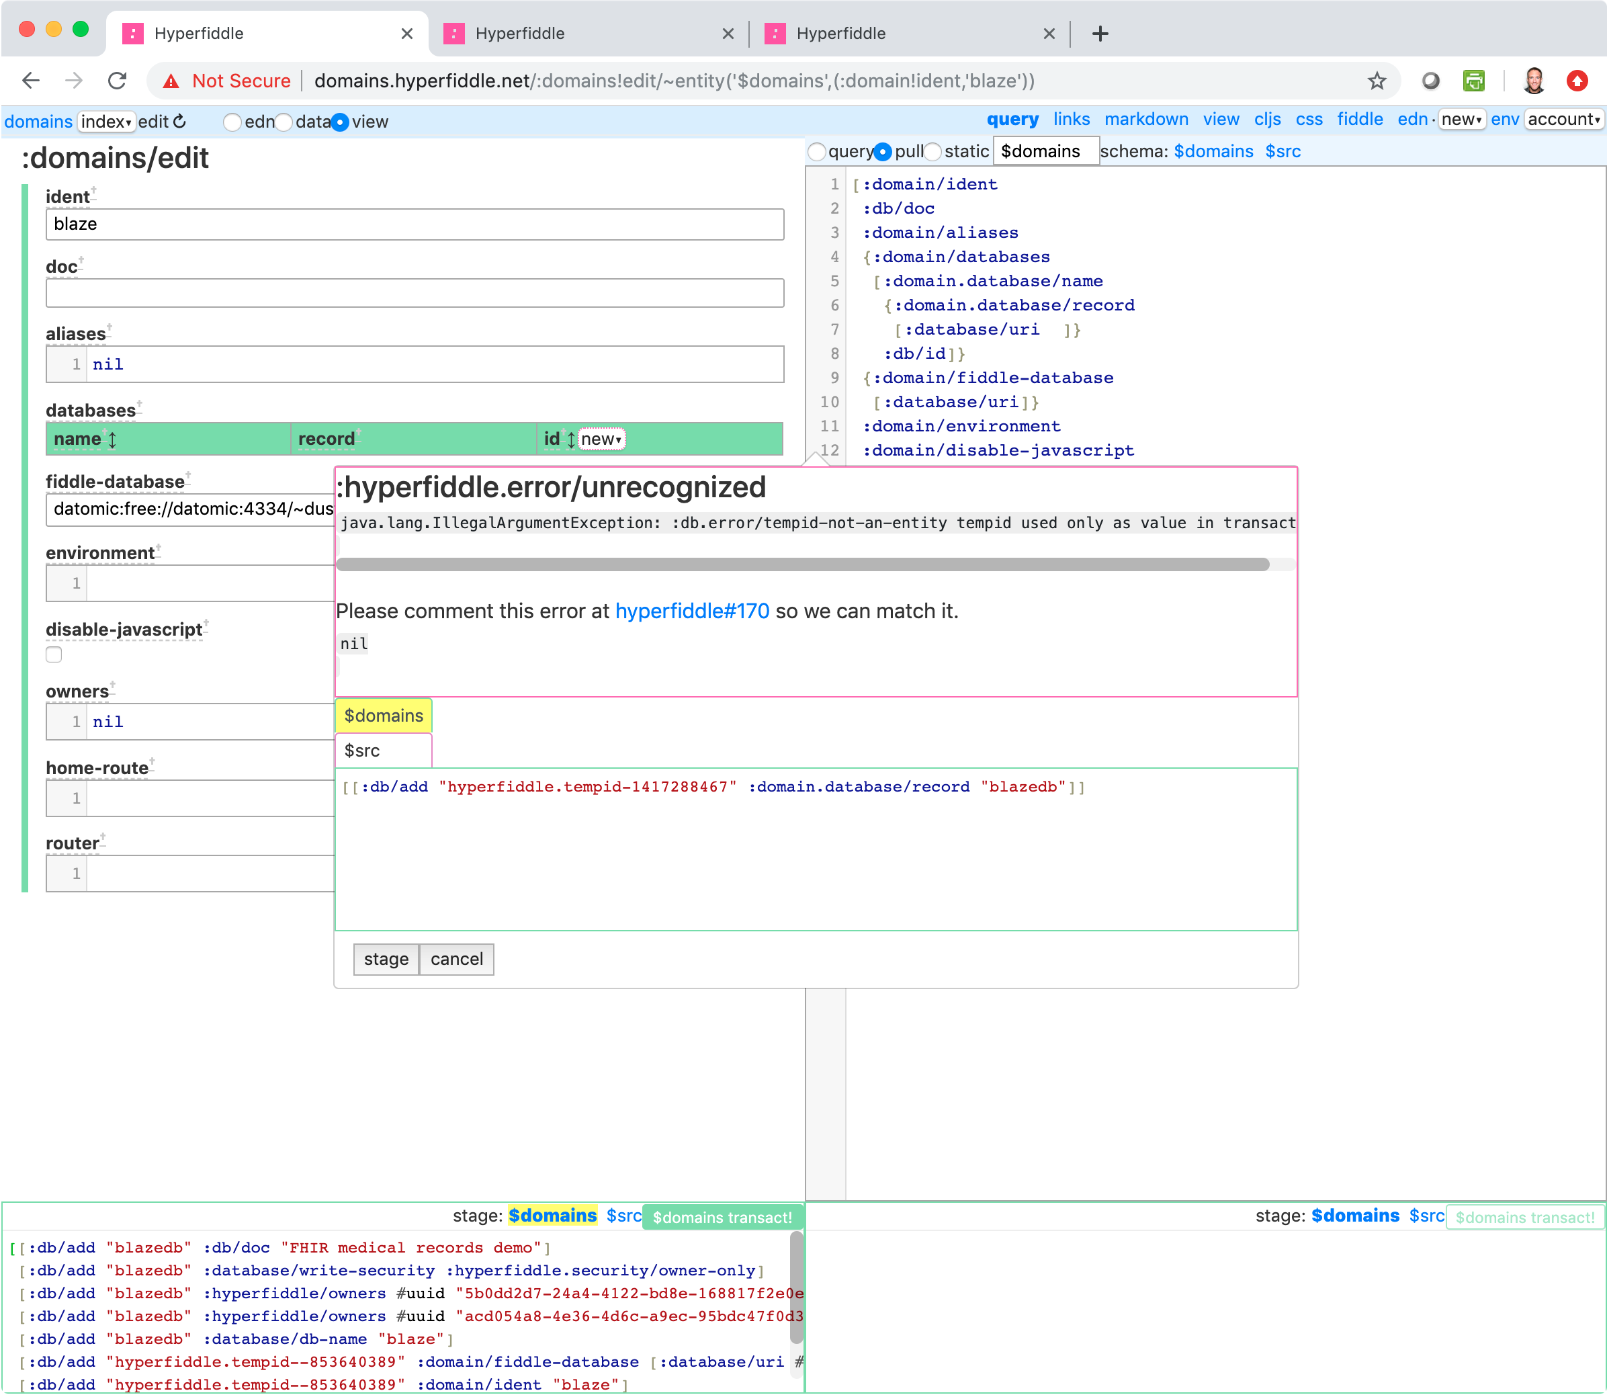Open the green printer extension icon
The width and height of the screenshot is (1607, 1395).
[1473, 80]
